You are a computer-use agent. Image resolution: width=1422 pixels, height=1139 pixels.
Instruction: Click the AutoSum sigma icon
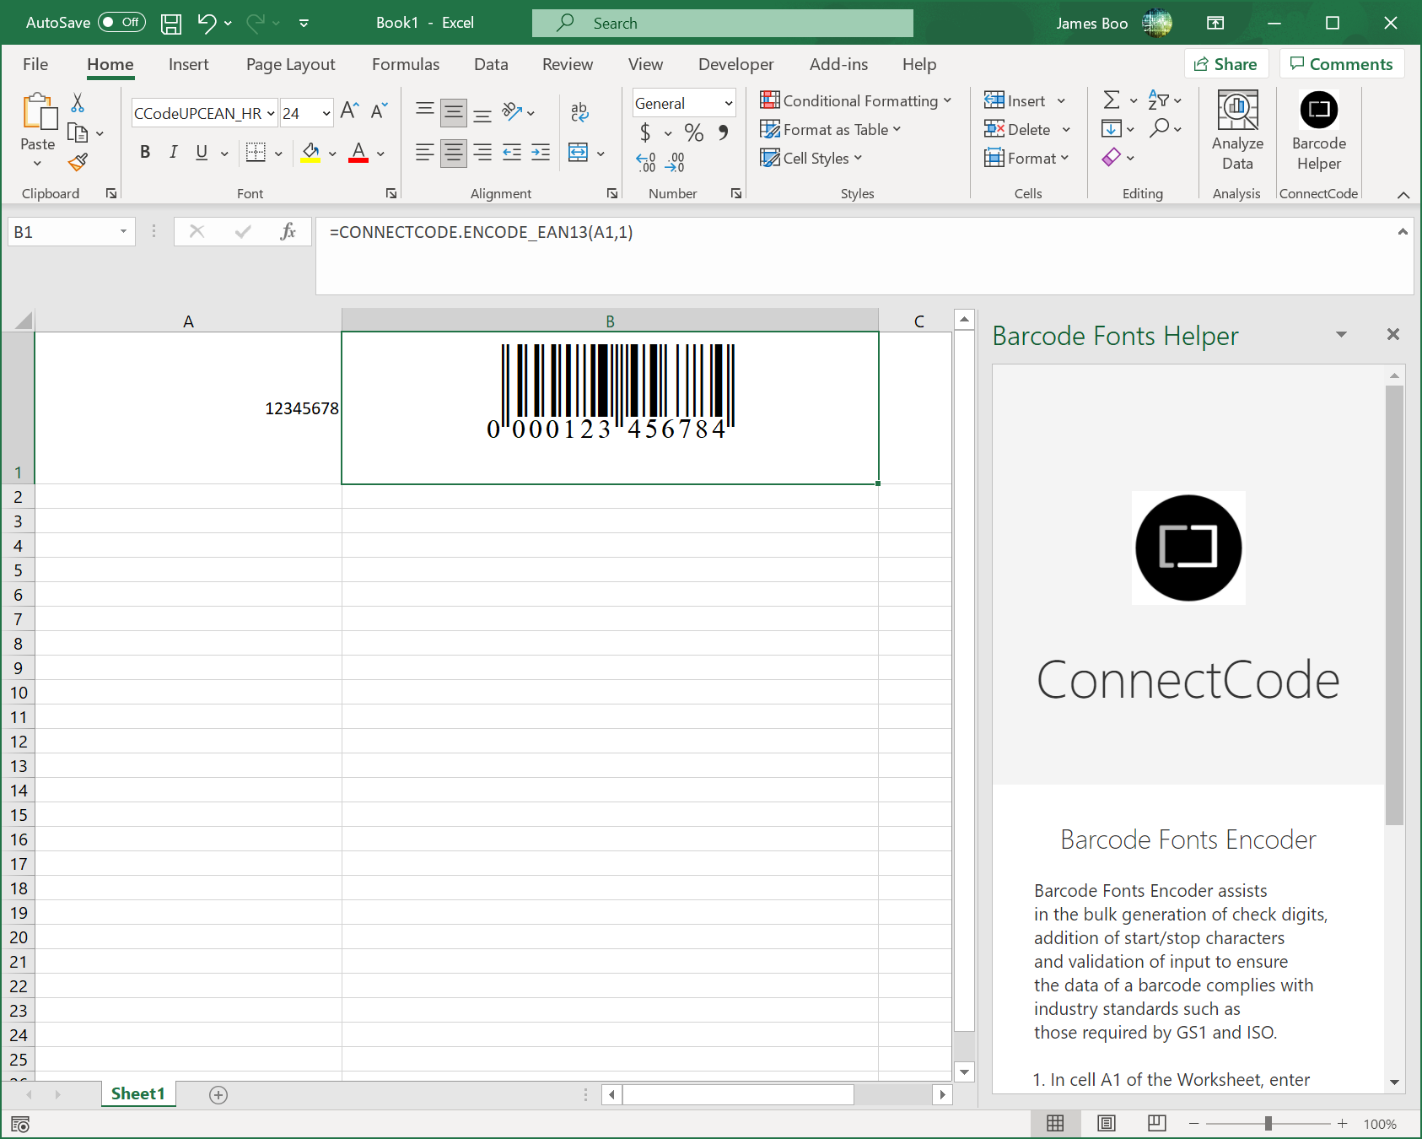(x=1112, y=100)
